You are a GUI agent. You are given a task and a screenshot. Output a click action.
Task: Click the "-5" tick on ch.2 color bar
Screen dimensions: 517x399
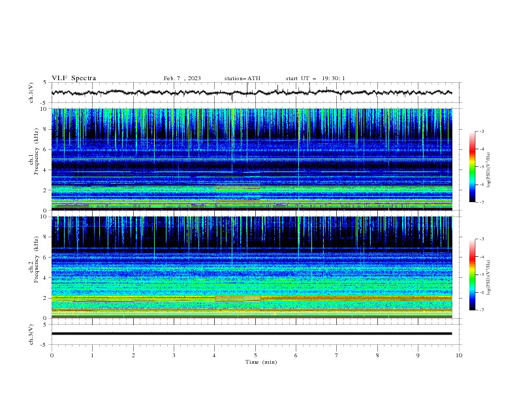(481, 274)
